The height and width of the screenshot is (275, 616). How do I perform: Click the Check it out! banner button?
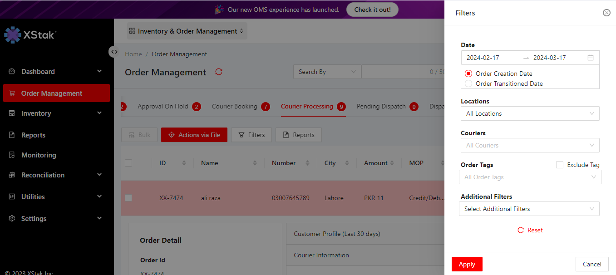[x=372, y=10]
